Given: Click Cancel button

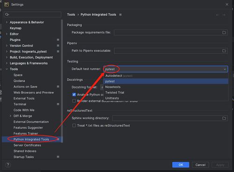Looking at the screenshot, I should [x=200, y=165].
